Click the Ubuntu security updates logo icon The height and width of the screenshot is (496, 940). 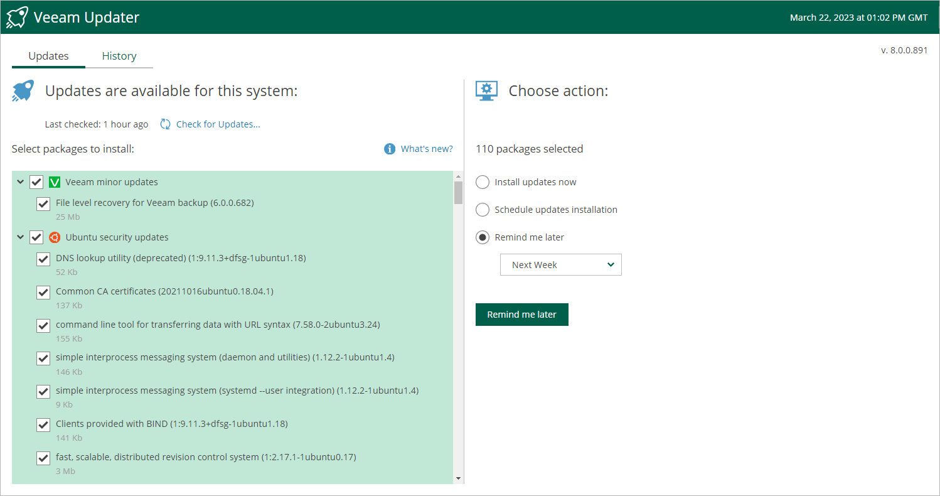(x=55, y=237)
